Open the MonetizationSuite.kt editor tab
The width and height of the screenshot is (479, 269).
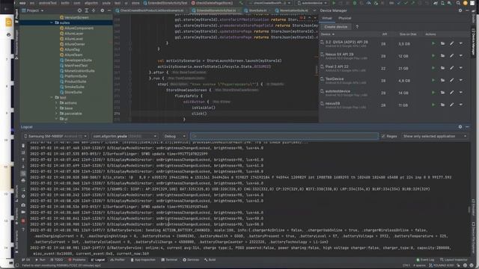293,10
